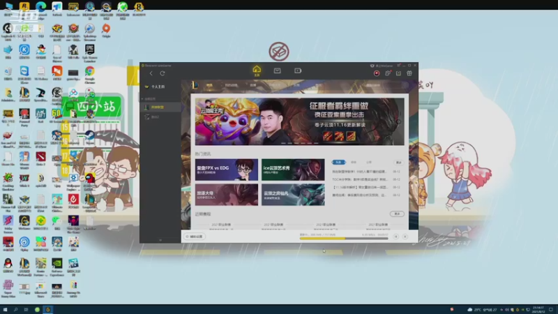Viewport: 558px width, 314px height.
Task: Open the WeGame live video icon in top bar
Action: pyautogui.click(x=298, y=70)
